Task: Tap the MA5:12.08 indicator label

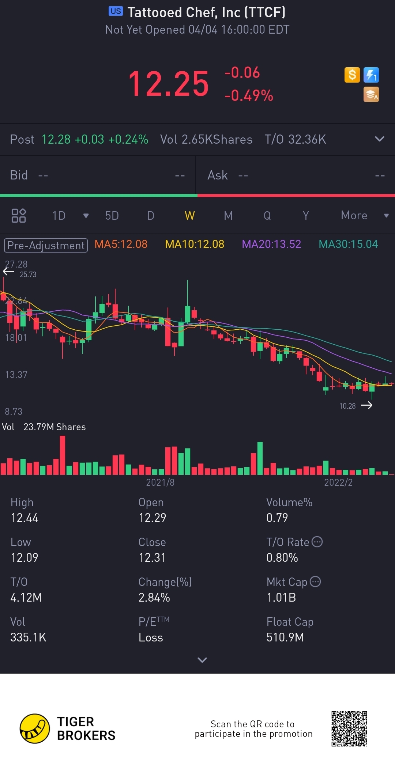Action: click(121, 244)
